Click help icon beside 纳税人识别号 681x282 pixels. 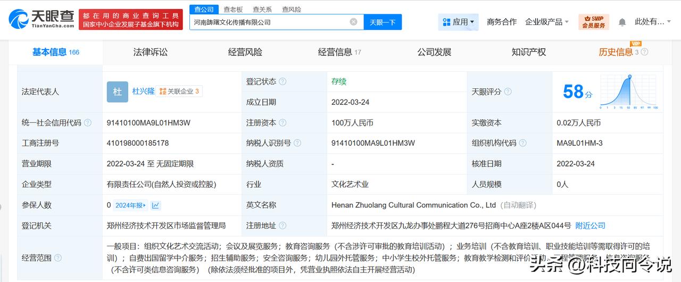coord(297,143)
